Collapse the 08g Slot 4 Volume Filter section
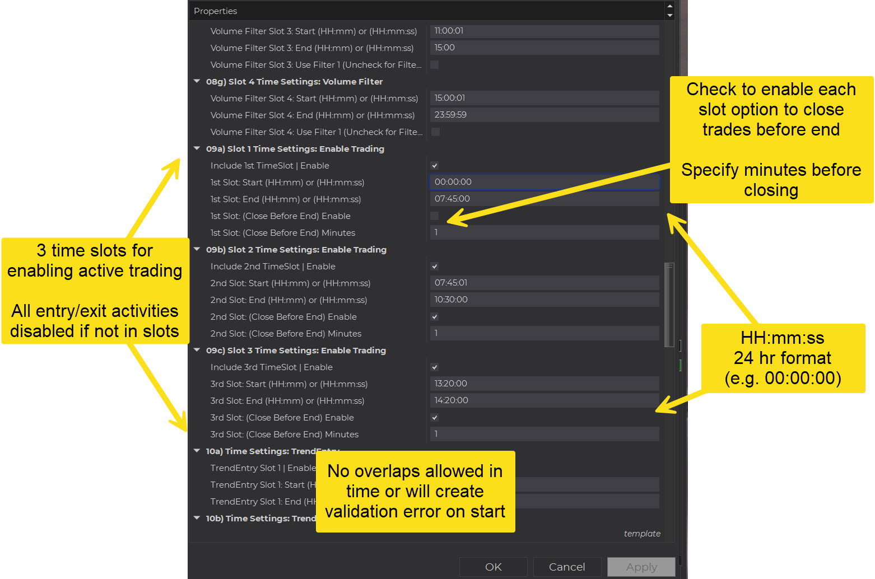 [197, 81]
